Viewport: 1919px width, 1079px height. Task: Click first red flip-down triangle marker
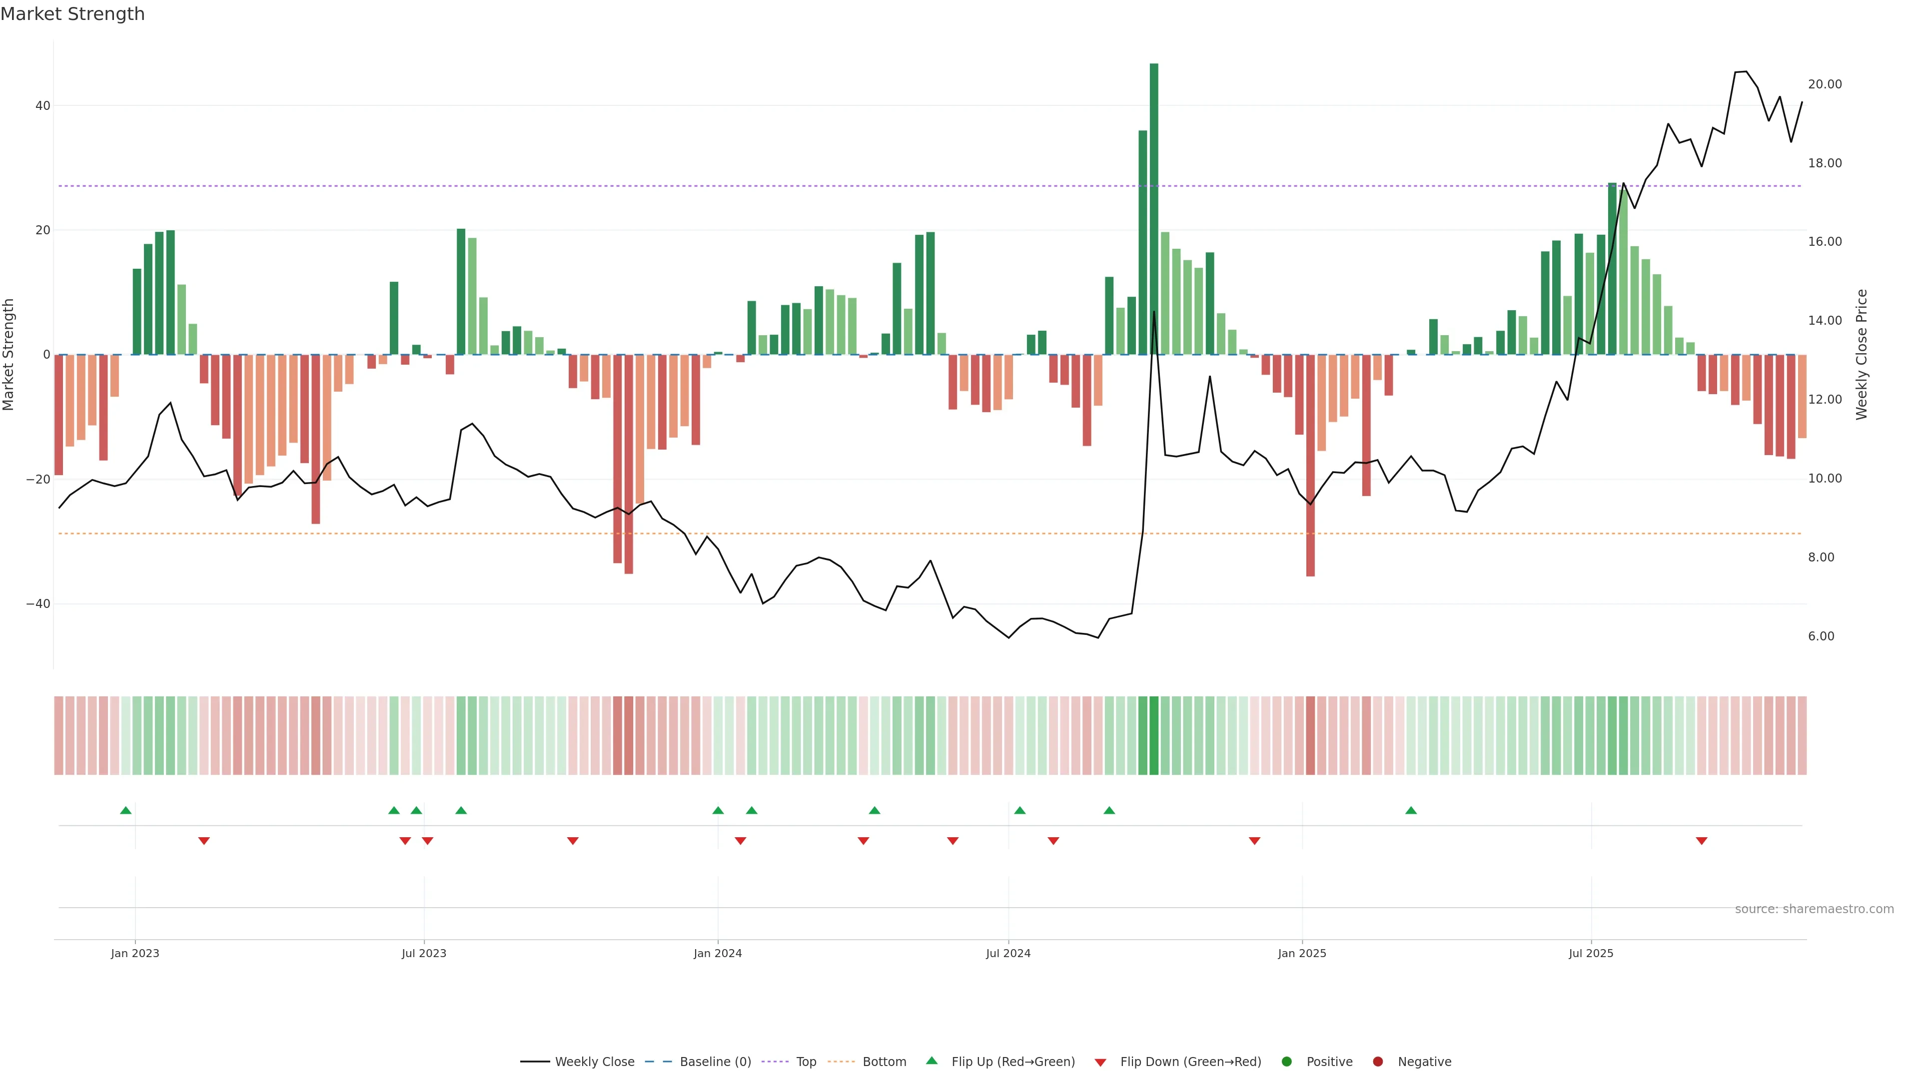pyautogui.click(x=204, y=841)
